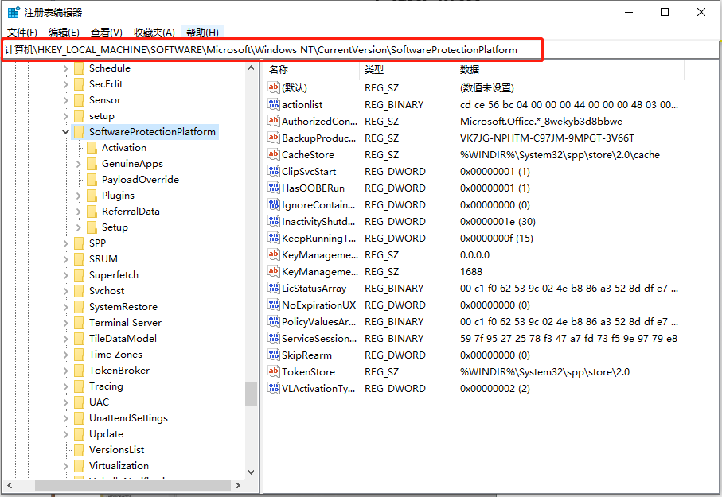
Task: Click the DWORD icon beside VLActivationType
Action: tap(273, 388)
